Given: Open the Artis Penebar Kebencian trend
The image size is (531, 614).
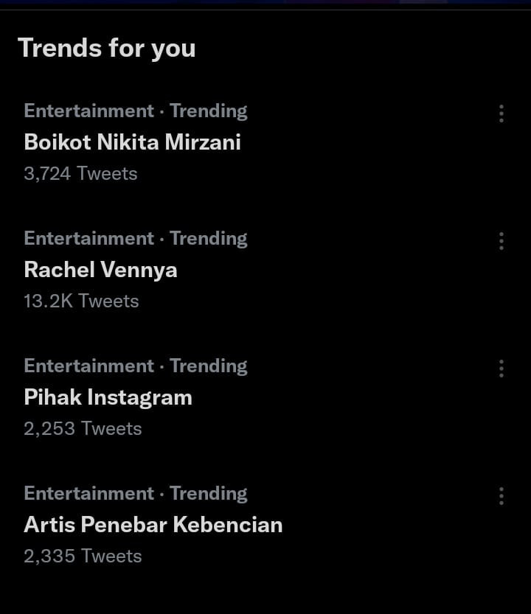Looking at the screenshot, I should pos(153,525).
